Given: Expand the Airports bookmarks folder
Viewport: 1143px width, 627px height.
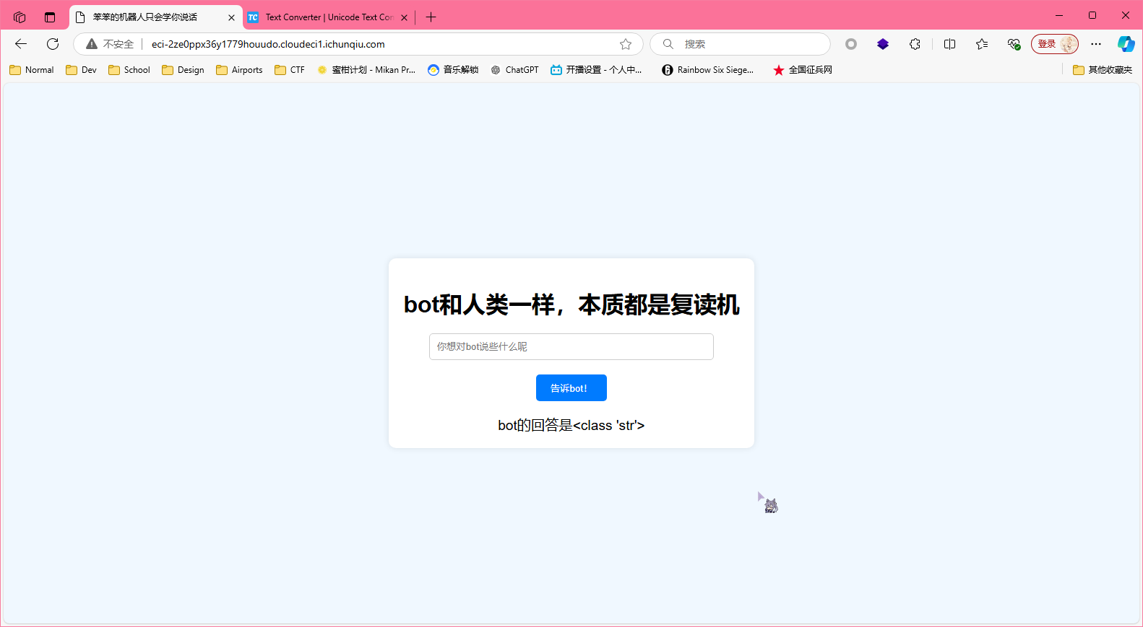Looking at the screenshot, I should click(x=239, y=70).
